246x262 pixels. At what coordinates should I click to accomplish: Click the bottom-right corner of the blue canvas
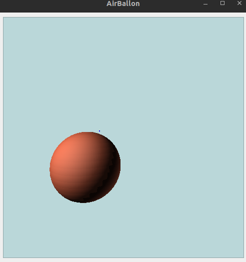coord(243,257)
